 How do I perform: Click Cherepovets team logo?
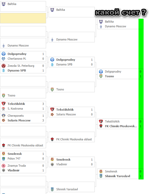click(x=4, y=116)
